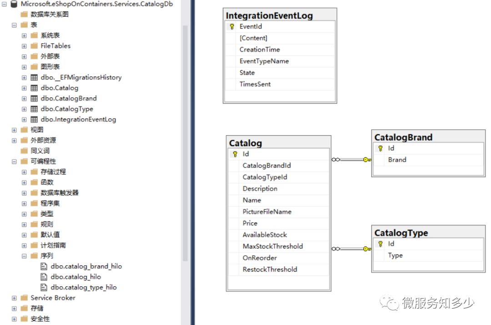Screen dimensions: 491x325
Task: Expand the 安全性 security folder
Action: click(x=14, y=319)
